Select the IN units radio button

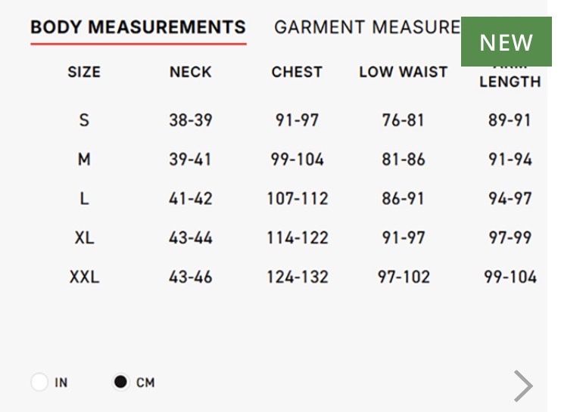39,383
